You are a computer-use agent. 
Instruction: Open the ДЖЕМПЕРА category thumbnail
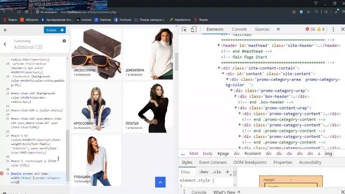148,54
